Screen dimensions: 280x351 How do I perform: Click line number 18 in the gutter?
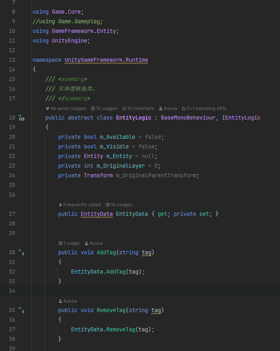tap(12, 118)
